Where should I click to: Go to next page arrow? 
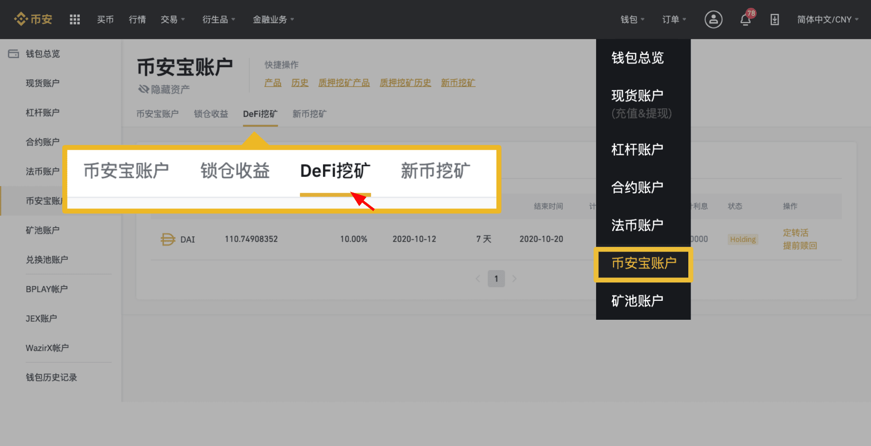(514, 279)
